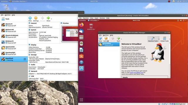
Task: Open File menu in host VirtualBox Manager
Action: click(x=2, y=15)
